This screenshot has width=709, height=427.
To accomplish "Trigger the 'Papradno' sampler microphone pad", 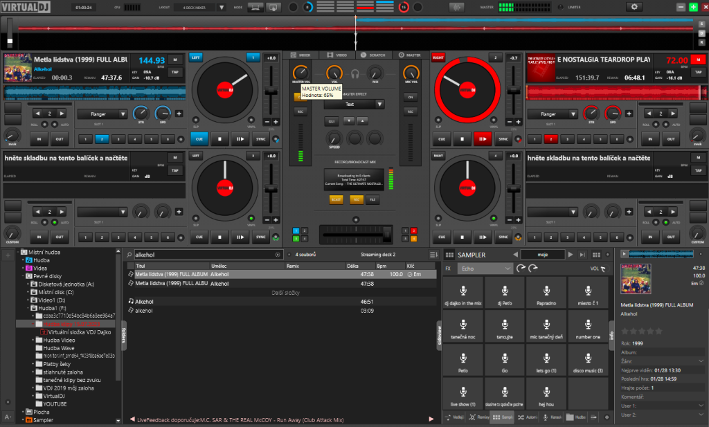I will pyautogui.click(x=546, y=293).
